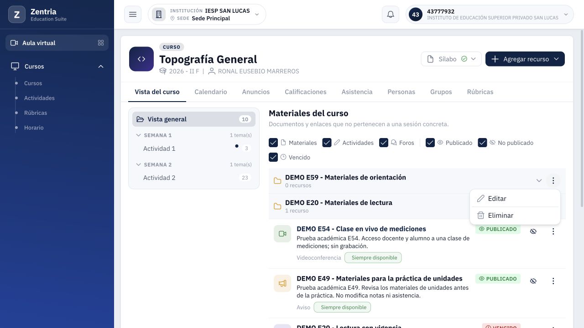Open the hamburger menu button
The width and height of the screenshot is (584, 328).
point(133,15)
